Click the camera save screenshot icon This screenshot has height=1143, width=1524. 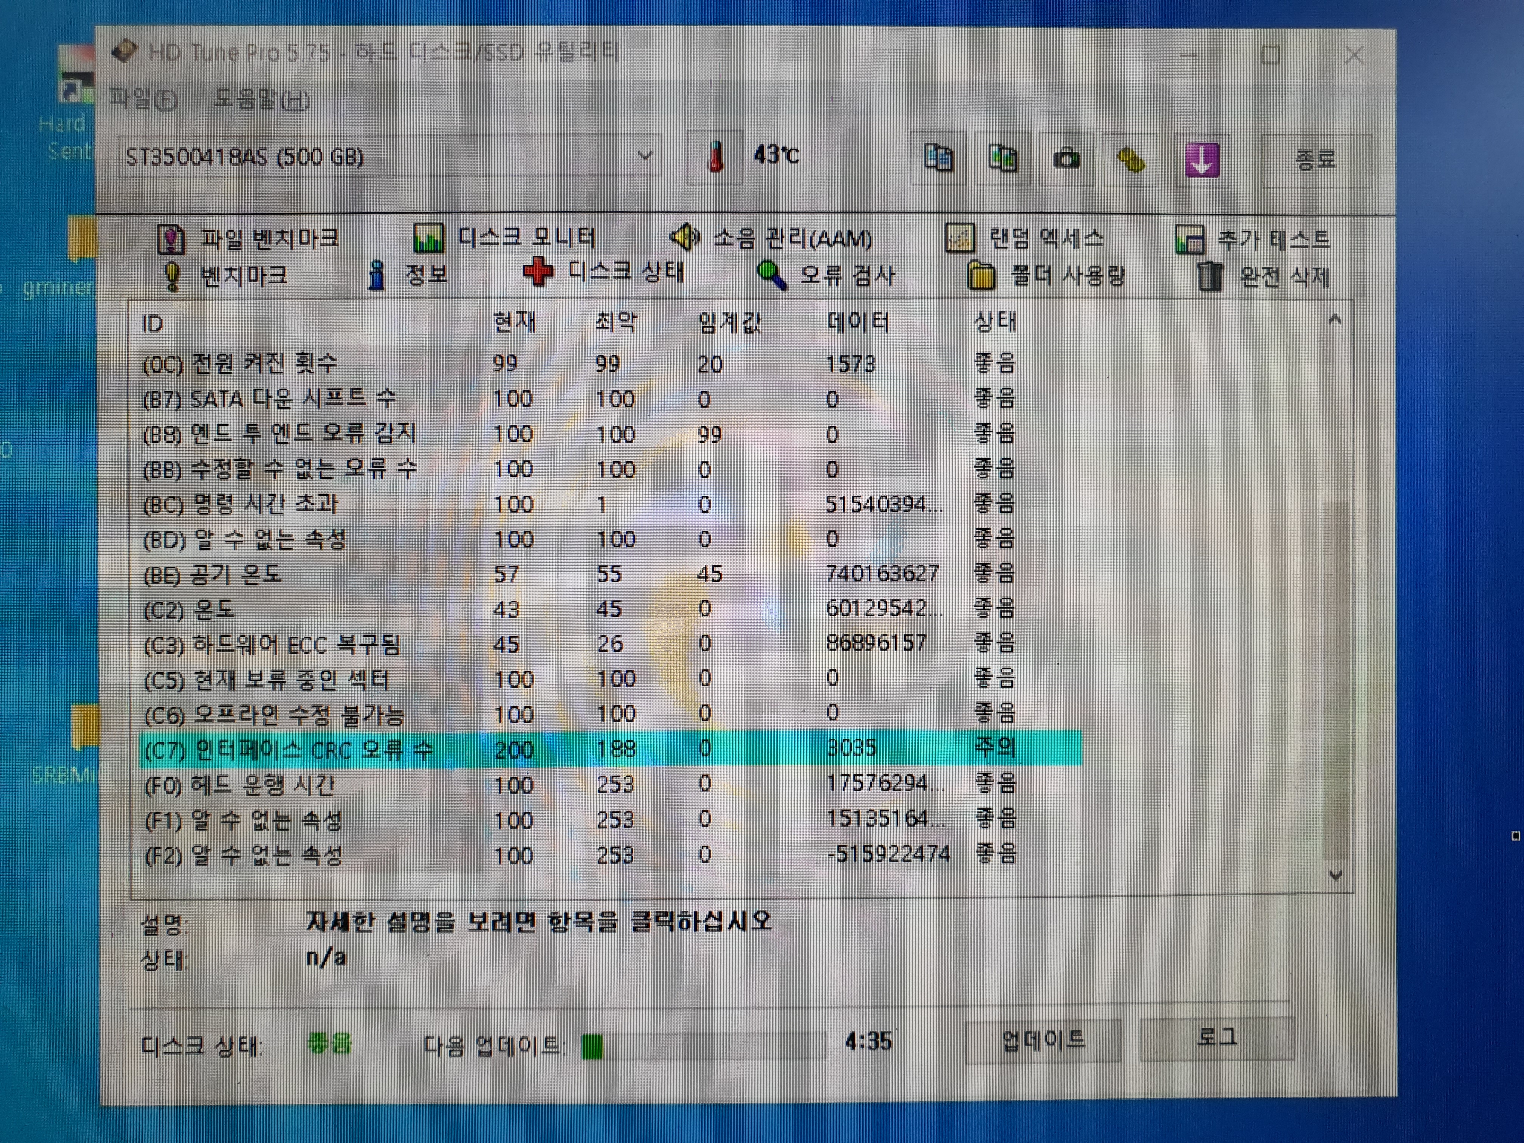[x=1067, y=159]
